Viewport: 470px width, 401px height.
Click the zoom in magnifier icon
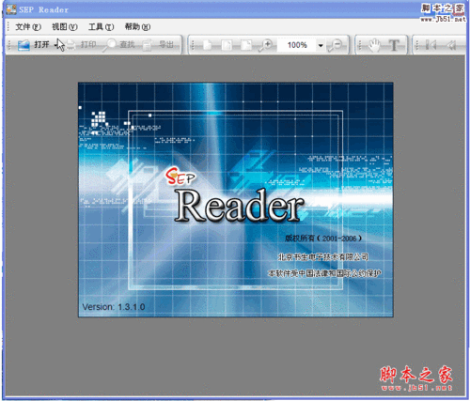tap(265, 45)
